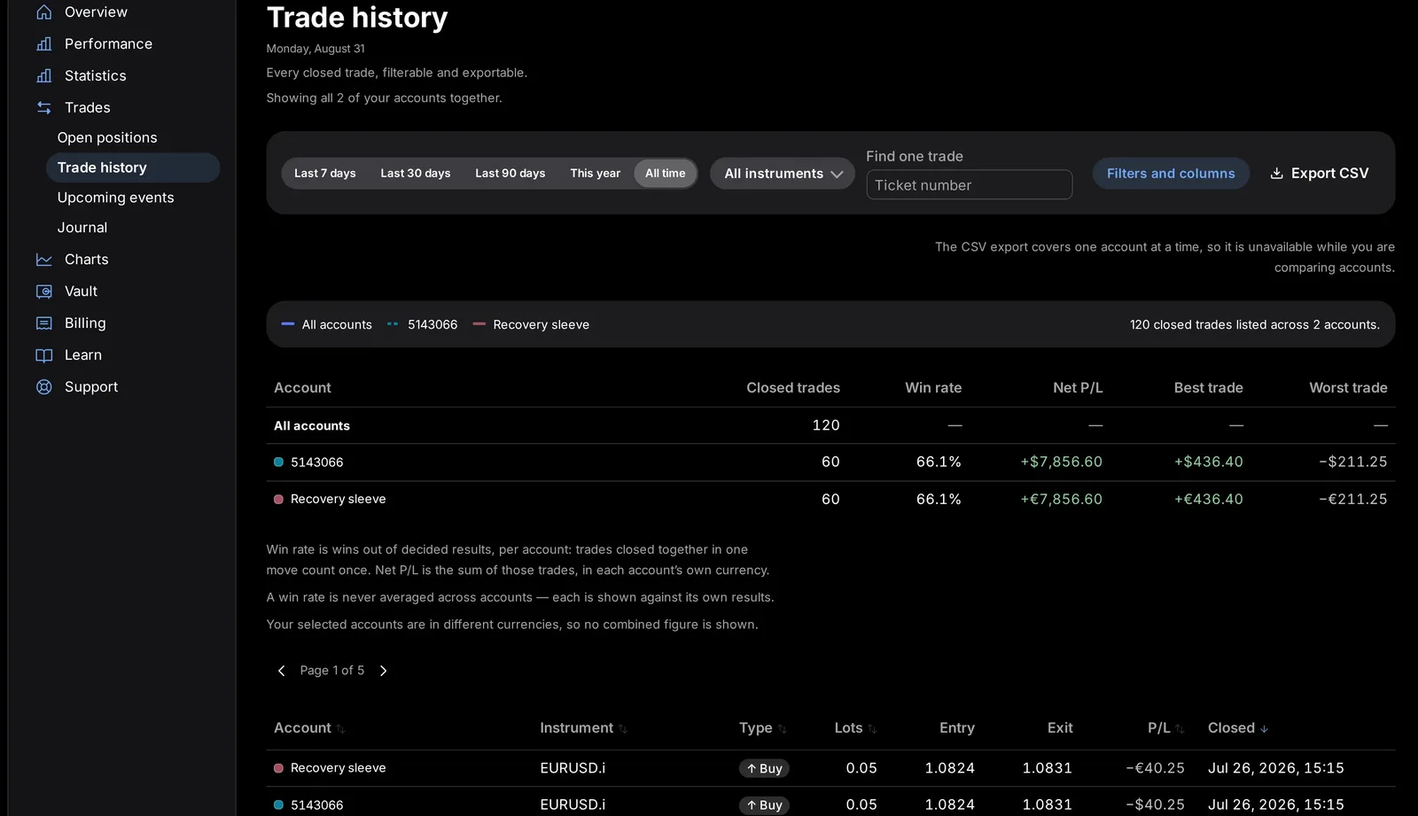Click Buy badge in 5143066 trade row
The image size is (1418, 816).
click(x=764, y=805)
